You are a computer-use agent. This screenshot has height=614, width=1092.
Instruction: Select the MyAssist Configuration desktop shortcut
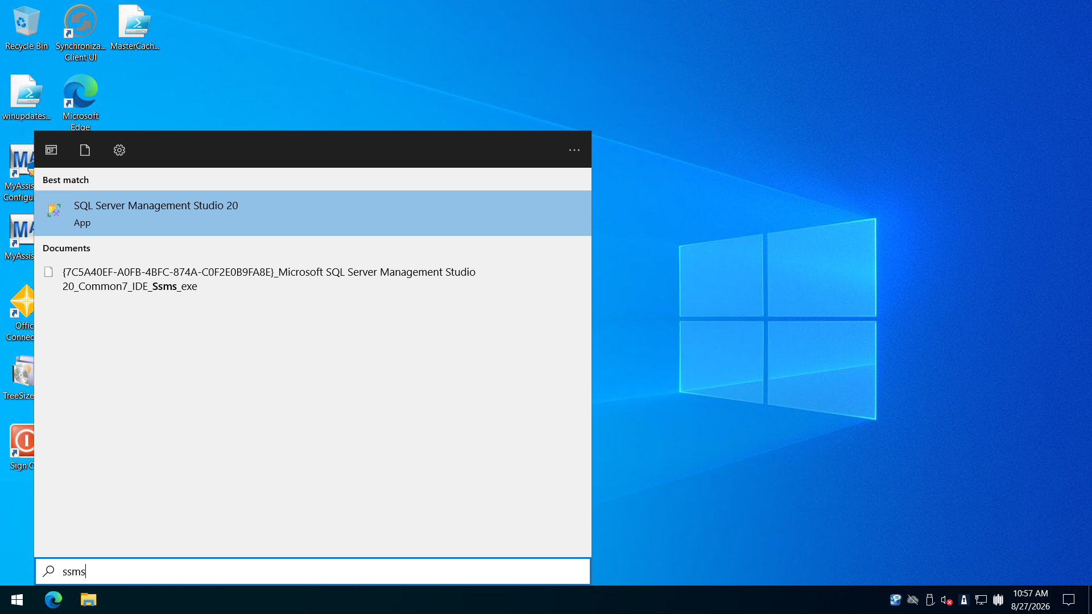19,173
